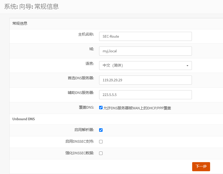Tick the 强化DNSSEC数据 checkbox

101,153
